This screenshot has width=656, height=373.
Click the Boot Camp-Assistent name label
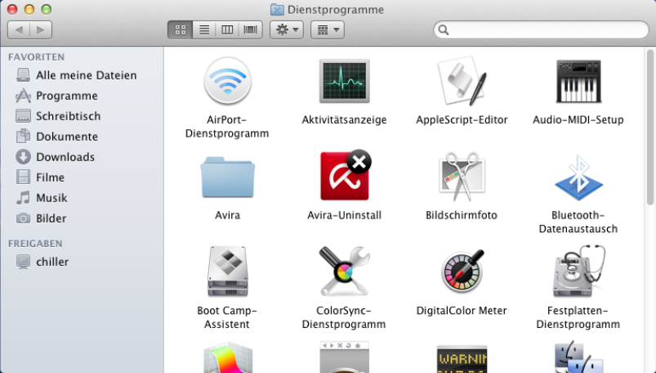tap(227, 317)
